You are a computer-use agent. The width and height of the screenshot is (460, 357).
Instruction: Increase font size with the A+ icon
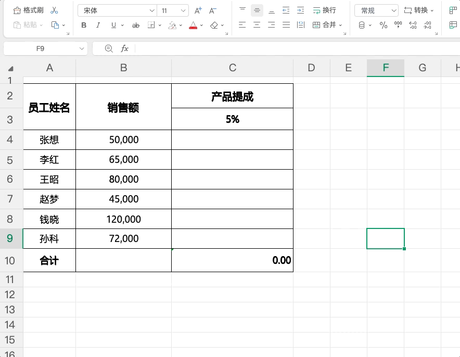pos(198,10)
